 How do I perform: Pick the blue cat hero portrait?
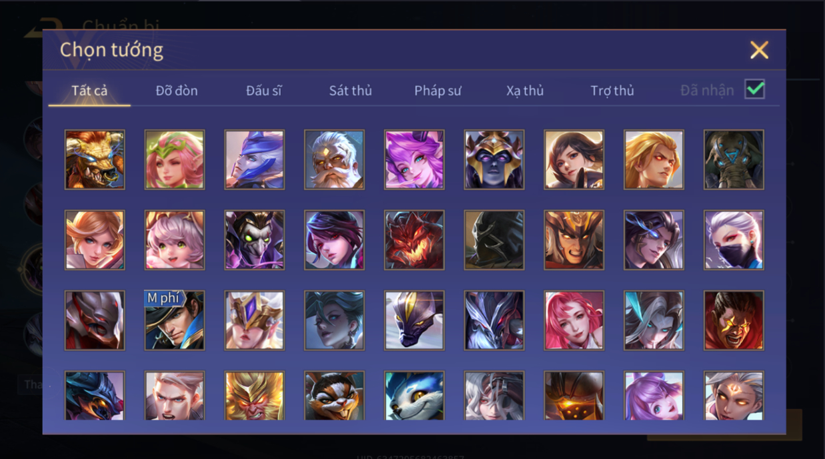pos(414,396)
